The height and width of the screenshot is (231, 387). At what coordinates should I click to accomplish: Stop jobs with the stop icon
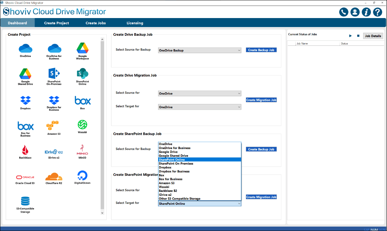point(358,36)
